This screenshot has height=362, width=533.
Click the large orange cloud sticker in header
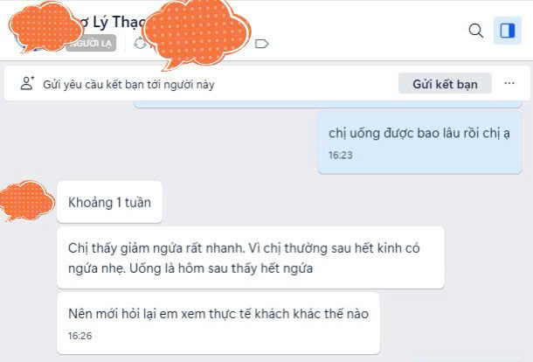click(197, 32)
